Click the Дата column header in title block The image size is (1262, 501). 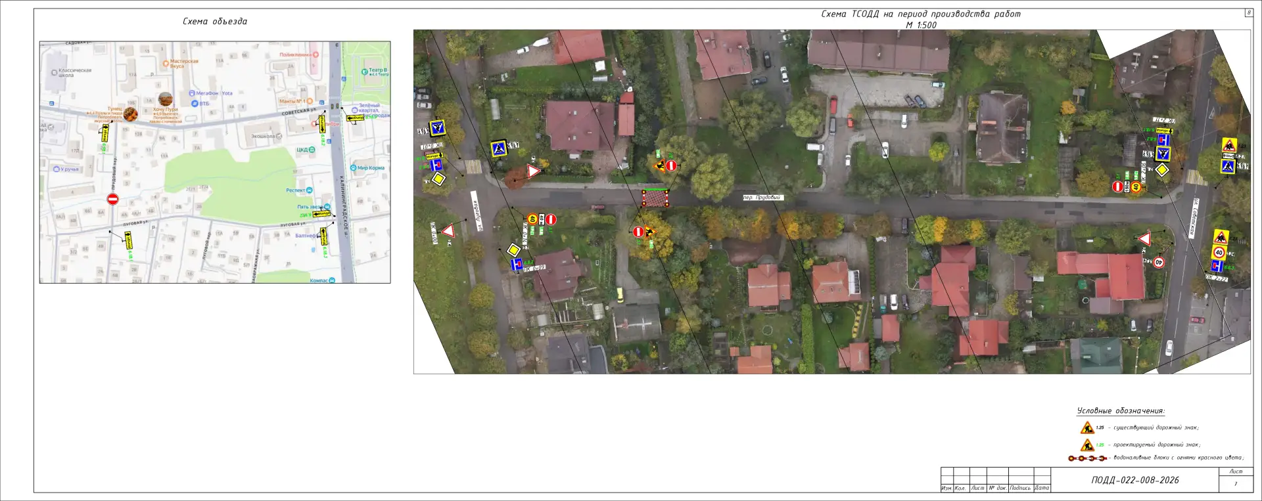[x=1042, y=489]
